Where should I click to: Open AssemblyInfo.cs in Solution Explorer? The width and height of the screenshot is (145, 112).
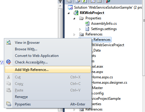104,24
